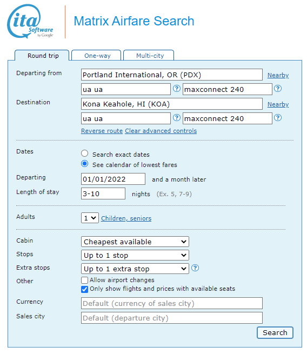The image size is (307, 354).
Task: Click the ITA Software logo
Action: point(30,21)
